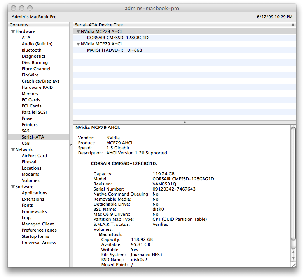Collapse the second NVidia MCP79 AHCI node
This screenshot has height=279, width=304.
pyautogui.click(x=78, y=44)
